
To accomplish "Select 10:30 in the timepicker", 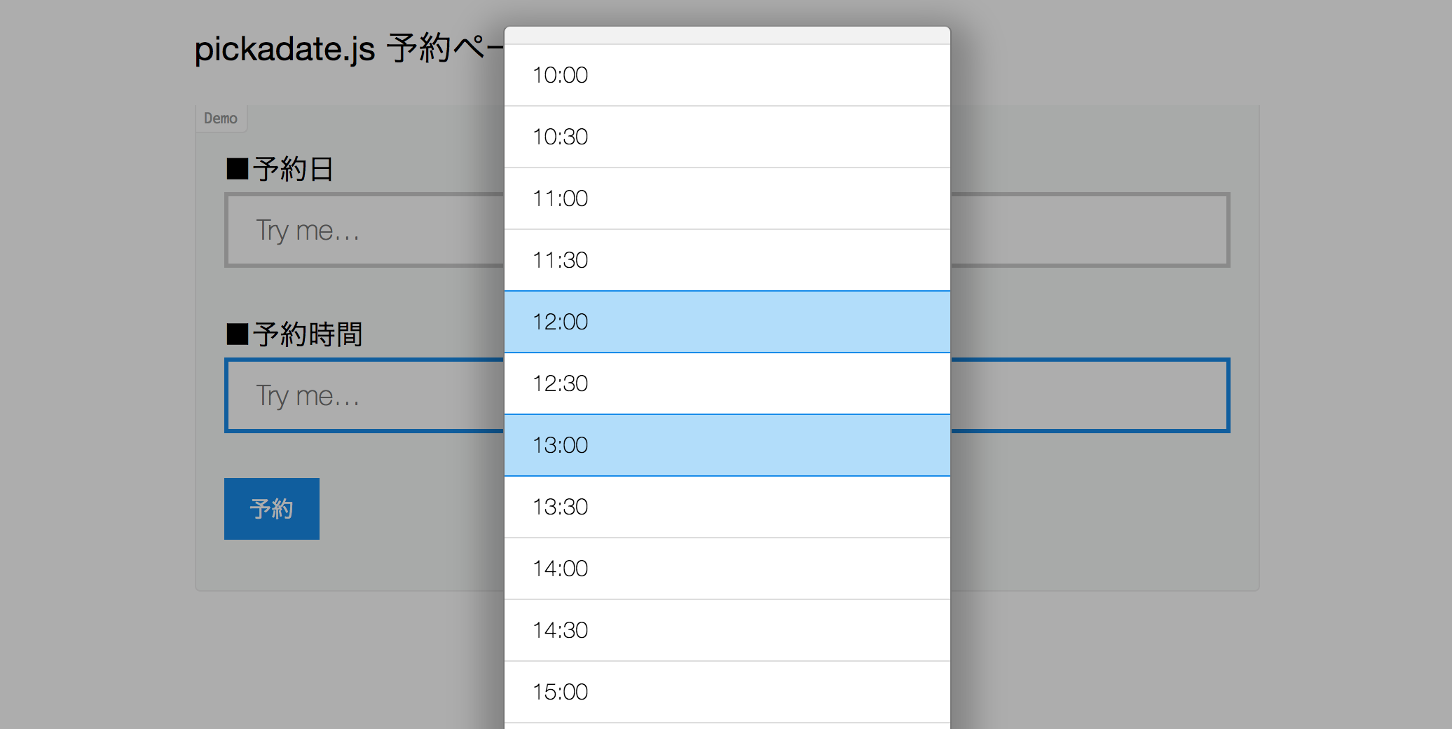I will pyautogui.click(x=725, y=137).
